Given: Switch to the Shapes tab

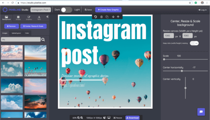Looking at the screenshot, I should [x=18, y=18].
